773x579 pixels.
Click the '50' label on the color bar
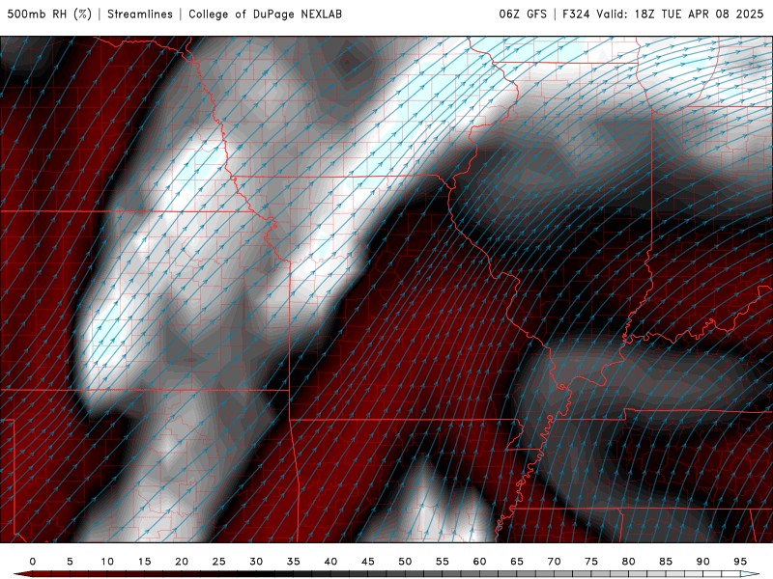tap(405, 562)
